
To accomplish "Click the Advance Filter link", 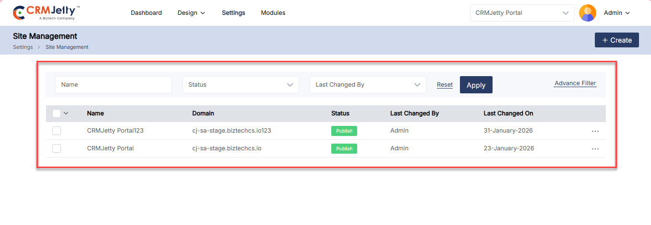I will point(575,83).
